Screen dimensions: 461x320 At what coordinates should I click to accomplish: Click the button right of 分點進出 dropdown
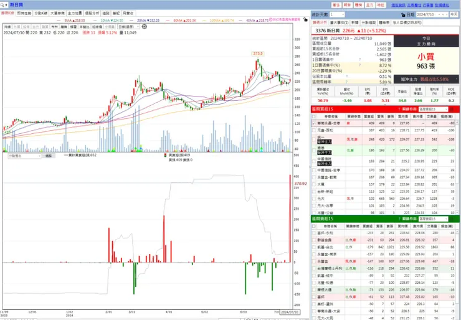coord(48,156)
